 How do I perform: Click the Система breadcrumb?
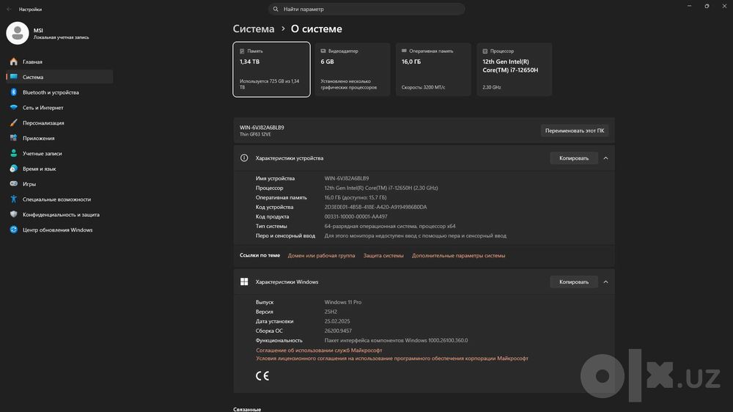[254, 29]
